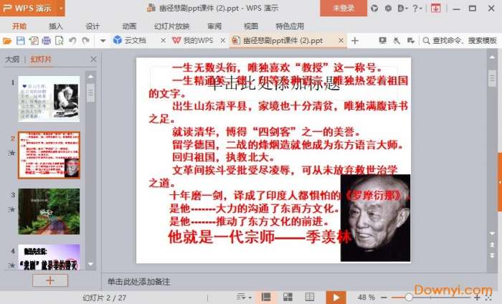Switch to the 插入 ribbon tab
502x304 pixels.
point(56,27)
